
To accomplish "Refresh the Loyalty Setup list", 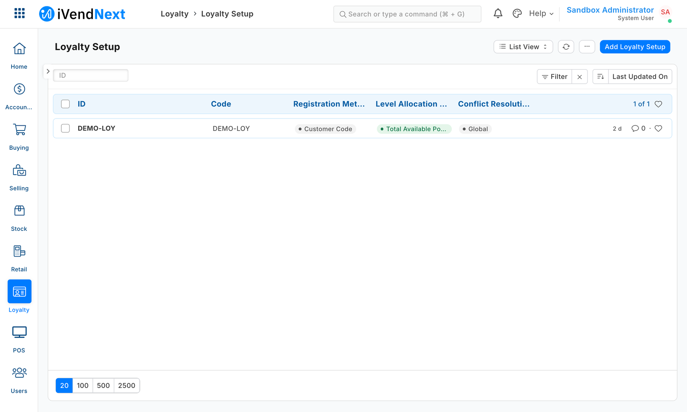I will (566, 47).
